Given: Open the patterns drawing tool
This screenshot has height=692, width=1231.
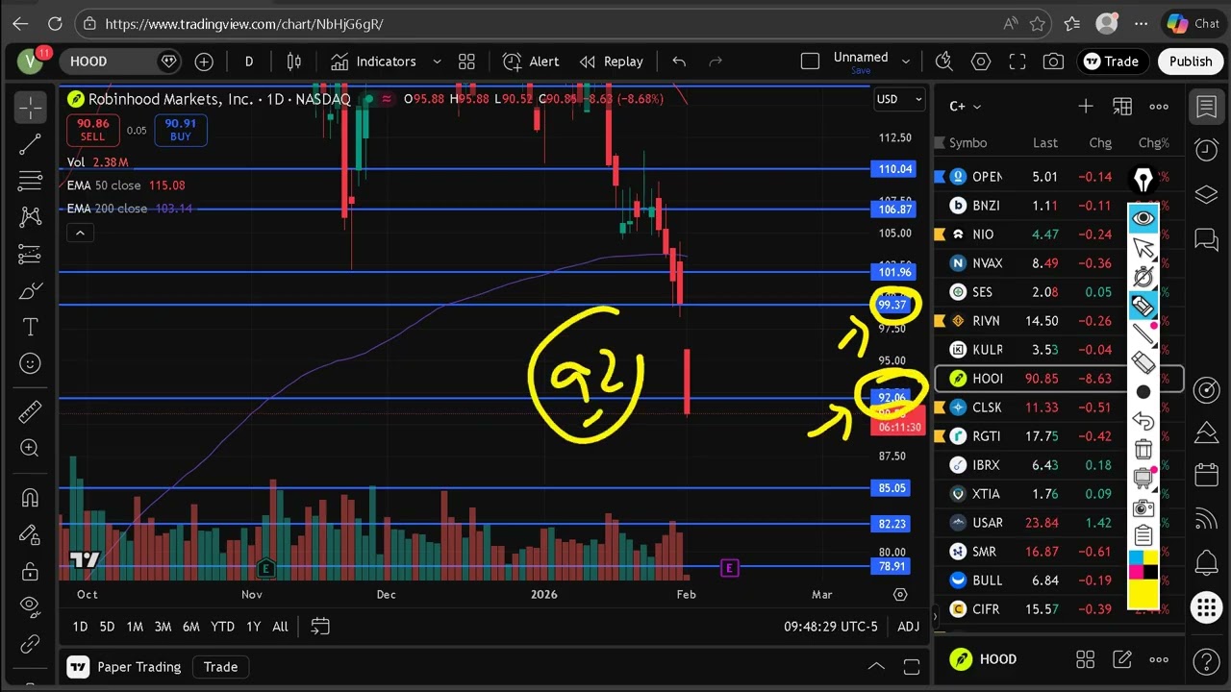Looking at the screenshot, I should 30,217.
